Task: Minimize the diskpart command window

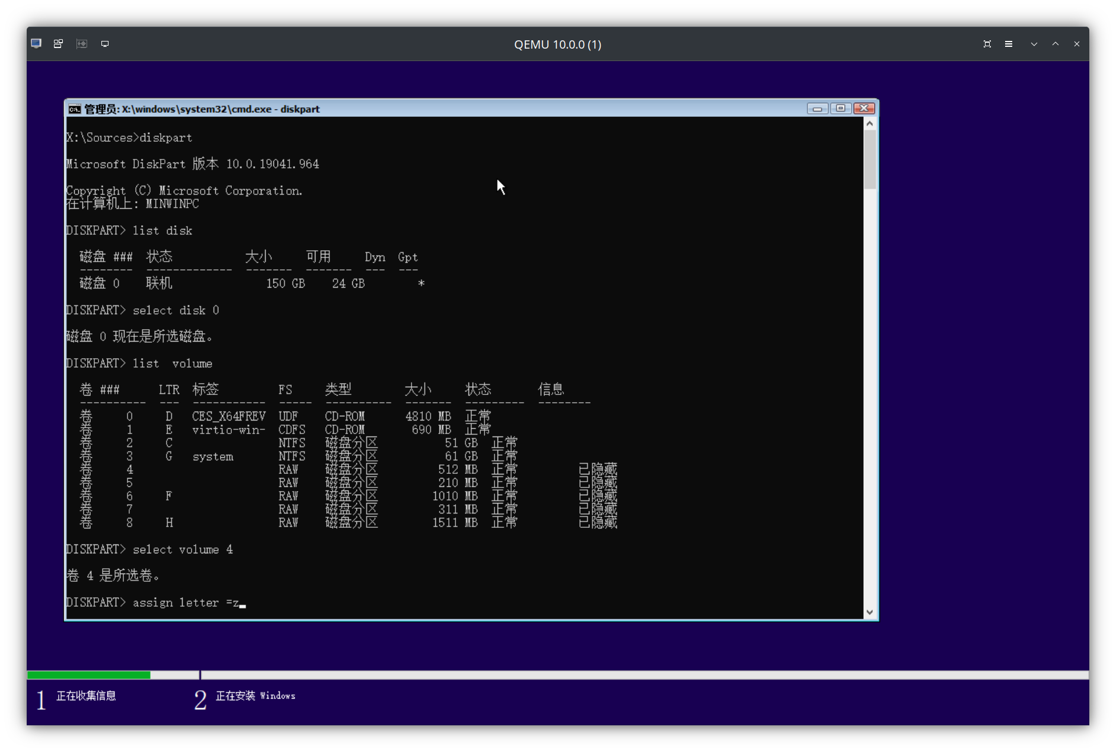Action: point(818,109)
